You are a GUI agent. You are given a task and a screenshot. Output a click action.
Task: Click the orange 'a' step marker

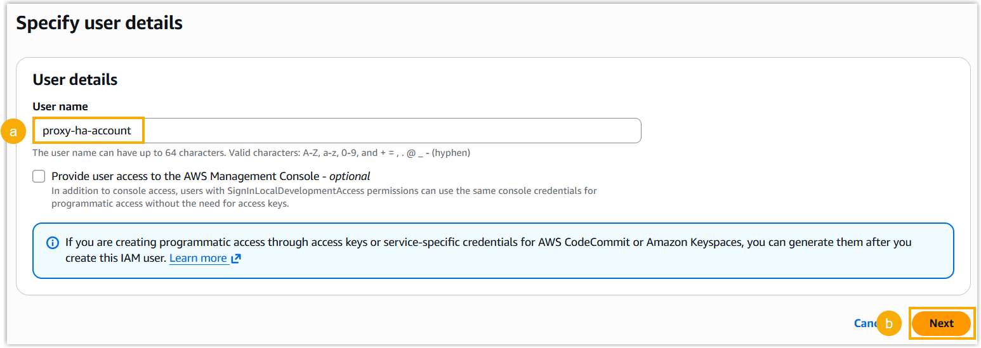(x=13, y=131)
